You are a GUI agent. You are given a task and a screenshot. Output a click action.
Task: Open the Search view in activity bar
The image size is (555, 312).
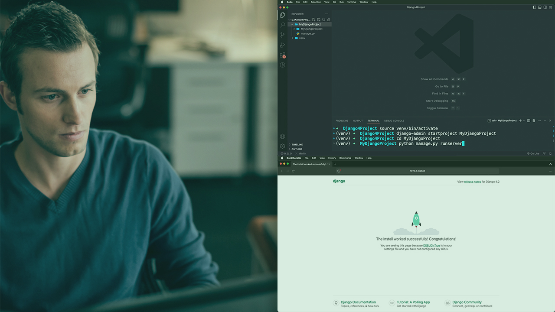(x=282, y=25)
